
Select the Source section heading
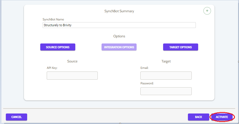tap(72, 61)
